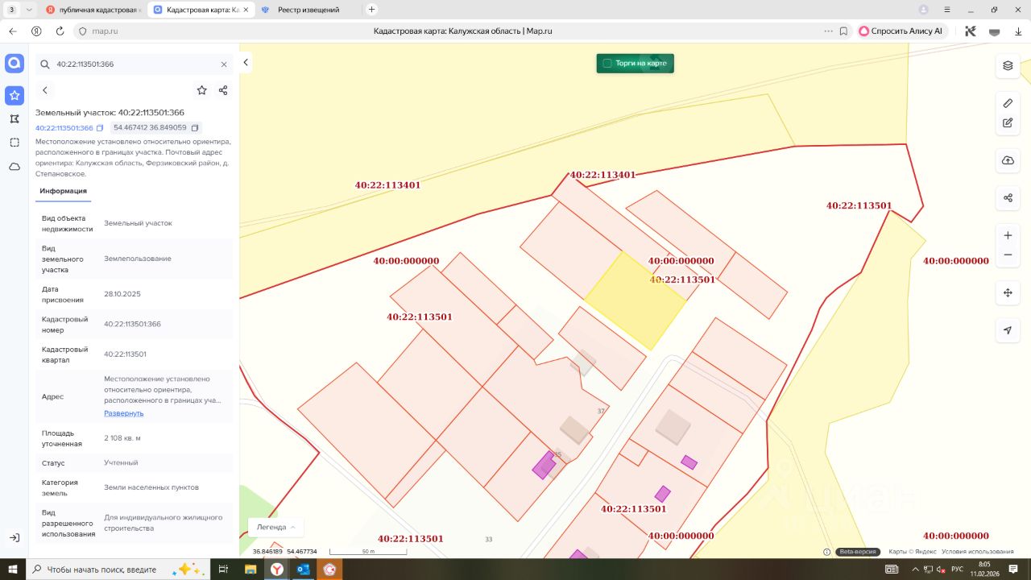Locate my position on the map
The image size is (1031, 580).
tap(1008, 330)
